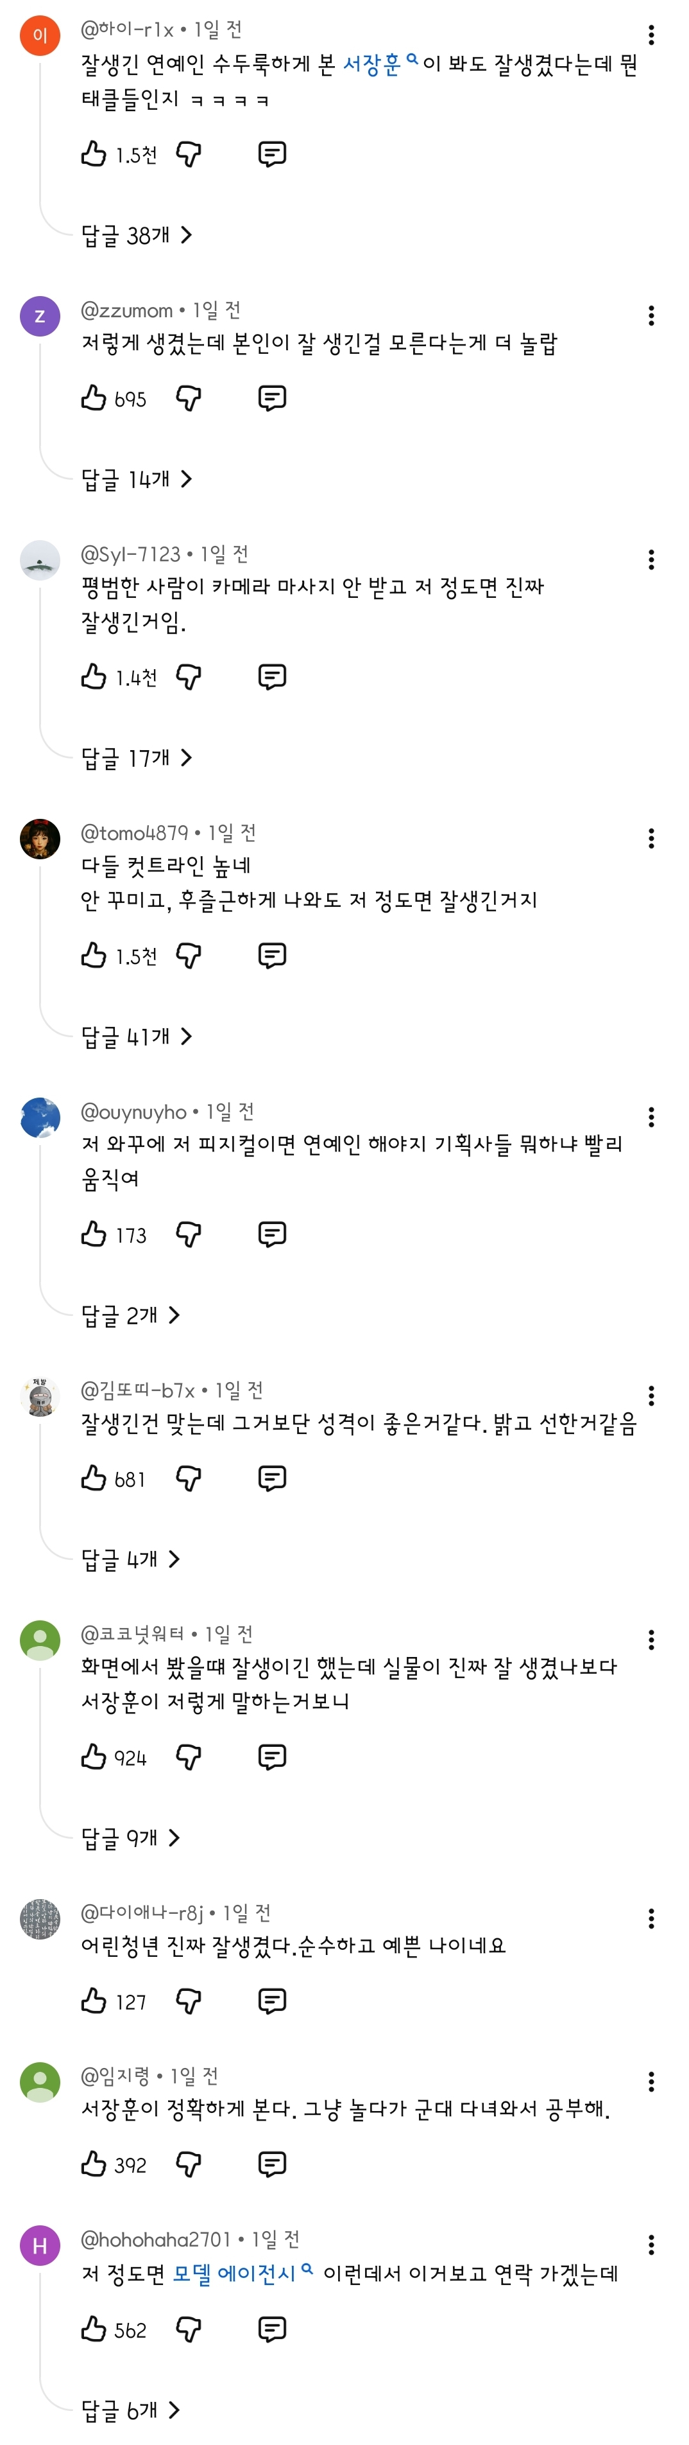
Task: Open @tomo4879's profile picture
Action: (x=40, y=839)
